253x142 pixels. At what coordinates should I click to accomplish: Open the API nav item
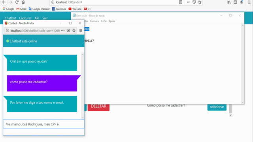(x=37, y=18)
